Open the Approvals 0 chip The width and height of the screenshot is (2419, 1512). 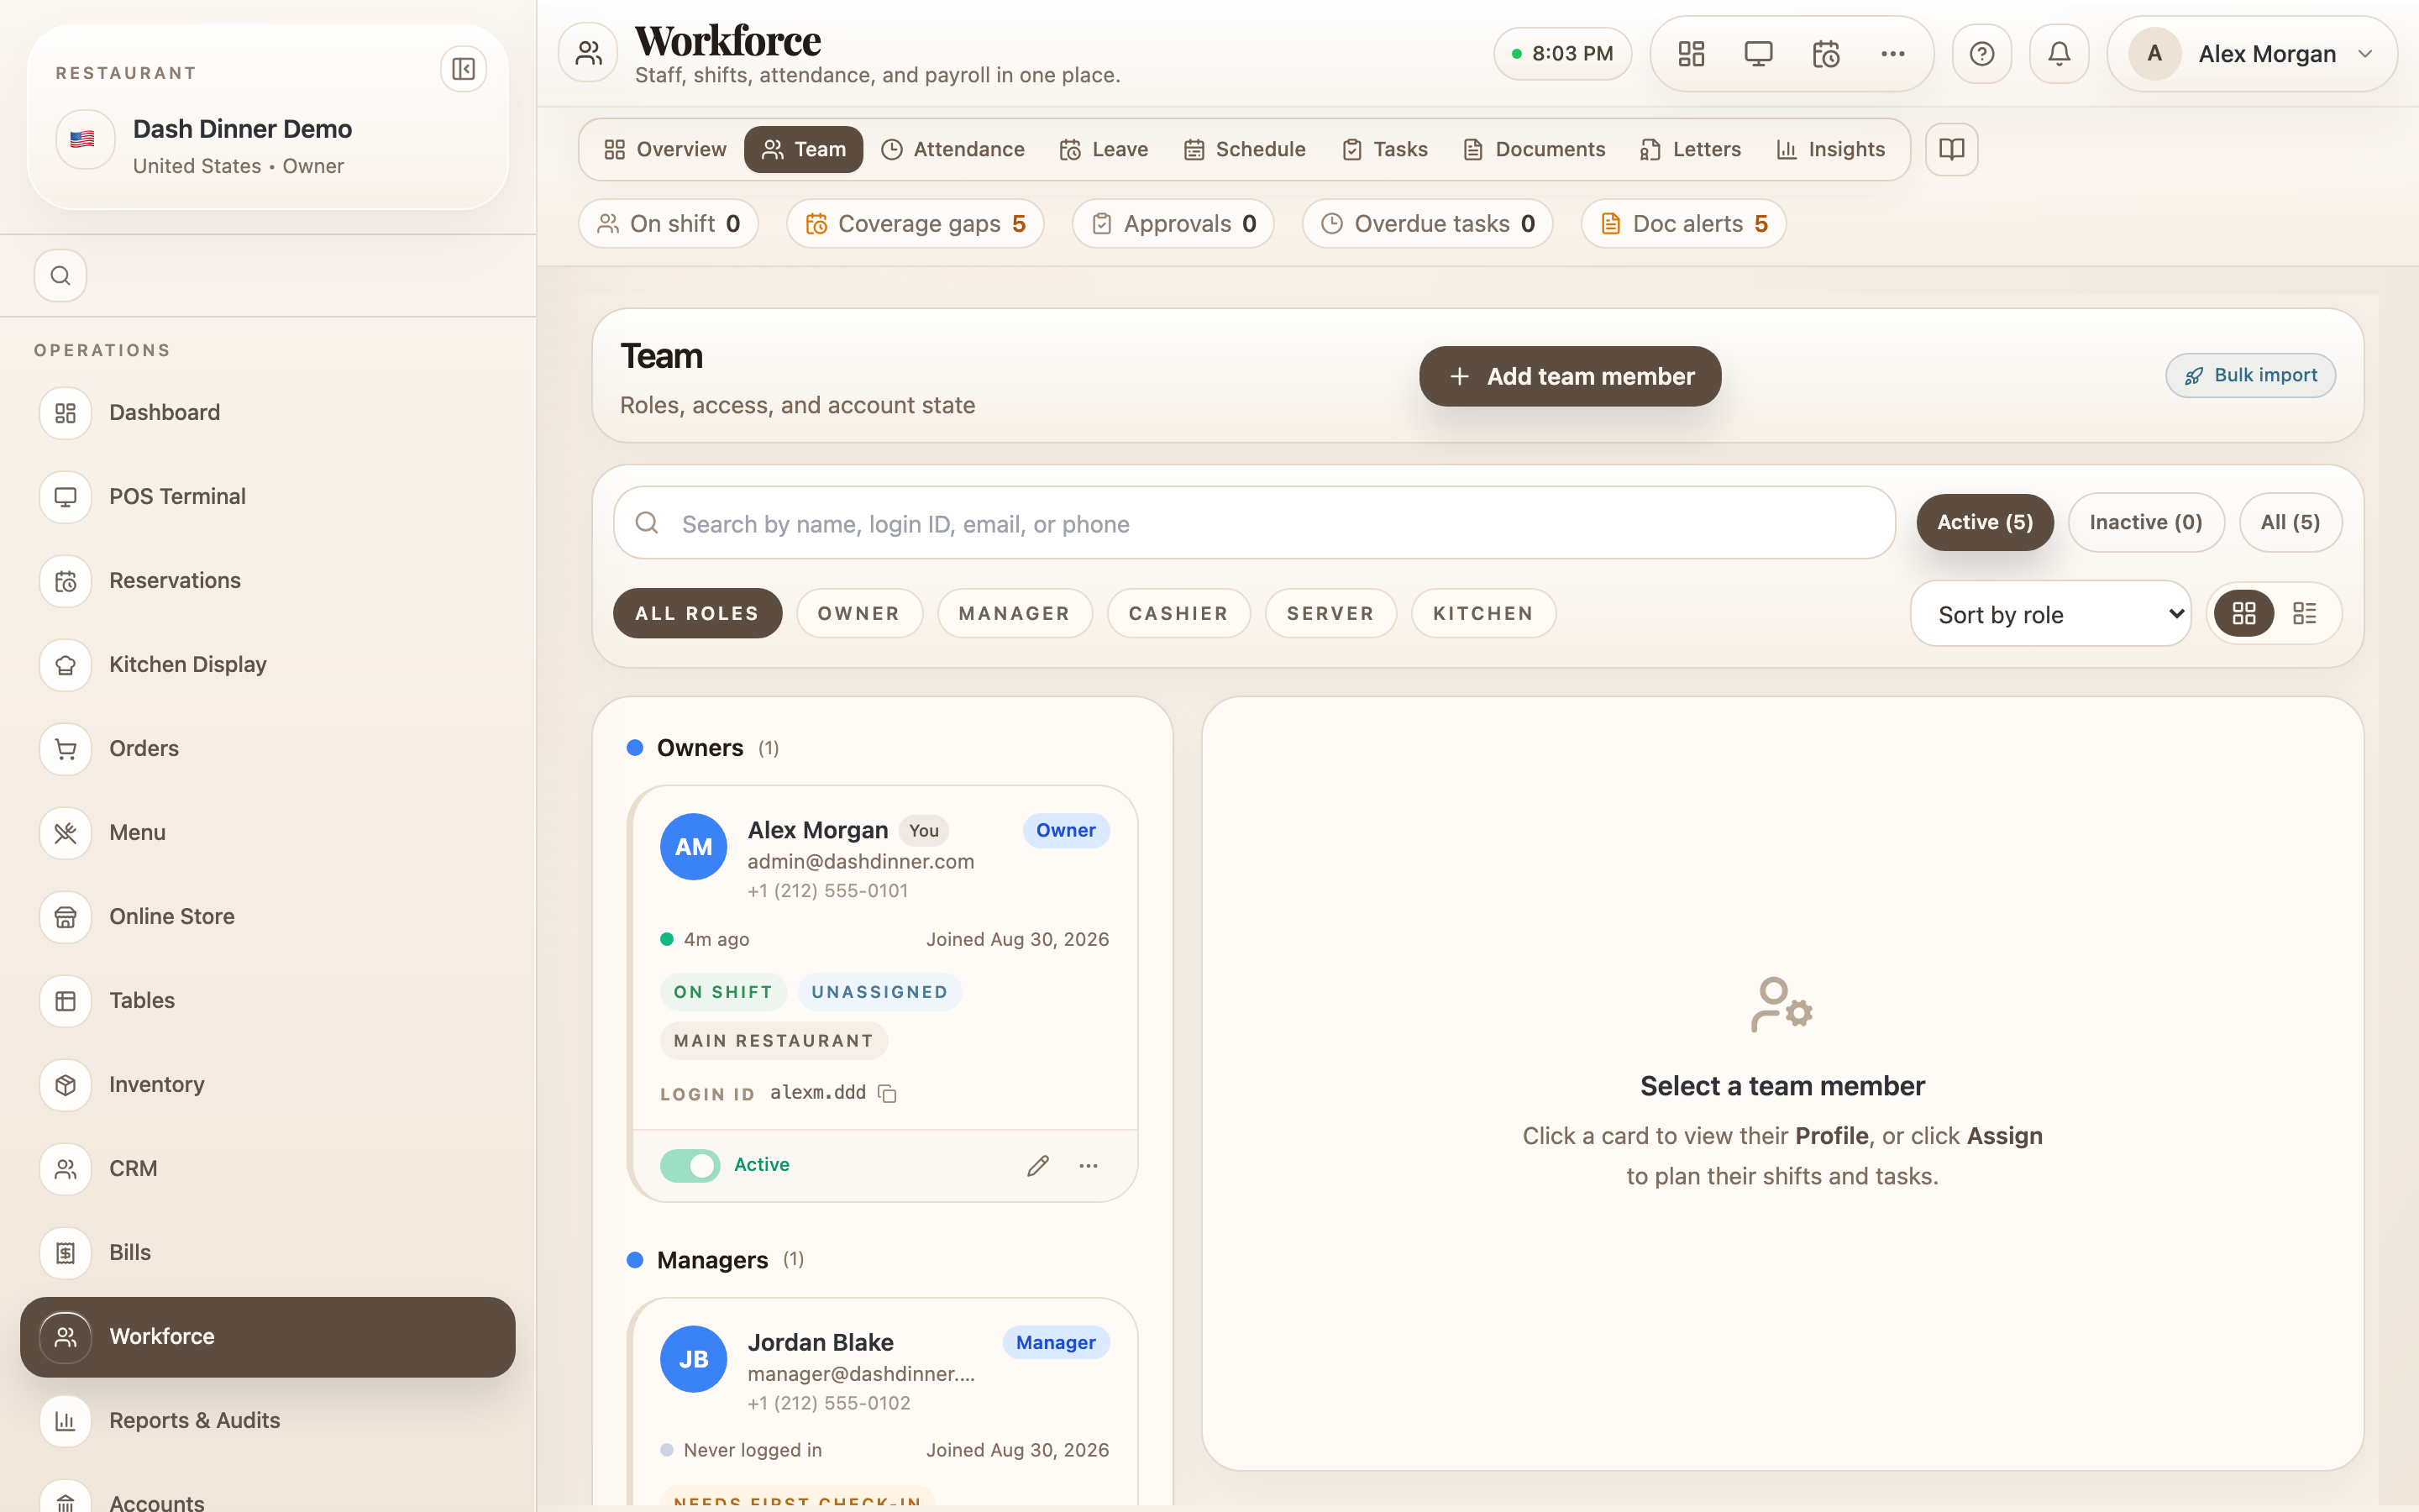pyautogui.click(x=1173, y=224)
